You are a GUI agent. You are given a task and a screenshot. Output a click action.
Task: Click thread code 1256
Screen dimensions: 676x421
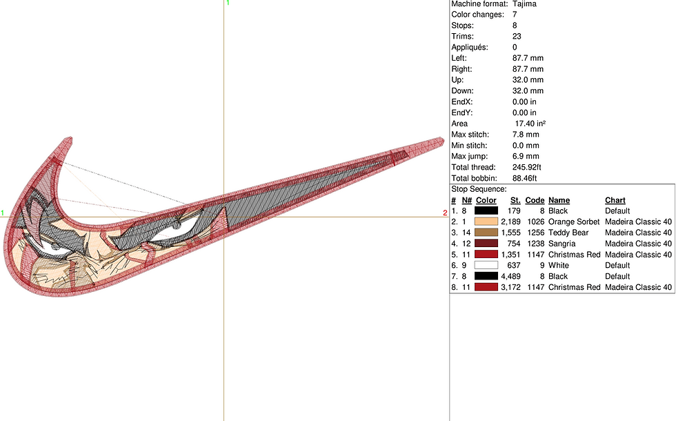coord(535,233)
